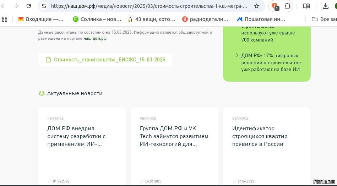This screenshot has width=337, height=186.
Task: Follow the наш.дом.рф portal link in text
Action: point(95,39)
